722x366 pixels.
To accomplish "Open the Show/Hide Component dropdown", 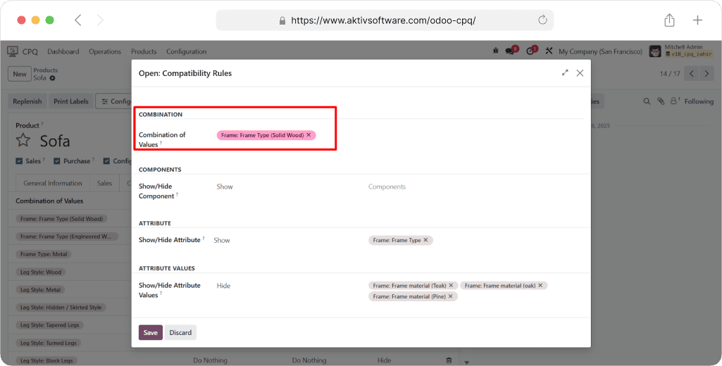I will [x=282, y=187].
